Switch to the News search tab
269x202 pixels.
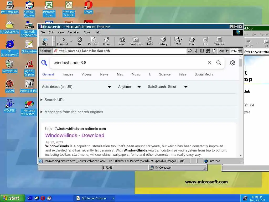tap(104, 74)
